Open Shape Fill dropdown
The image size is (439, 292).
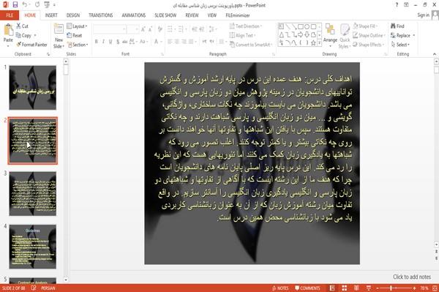(x=365, y=26)
